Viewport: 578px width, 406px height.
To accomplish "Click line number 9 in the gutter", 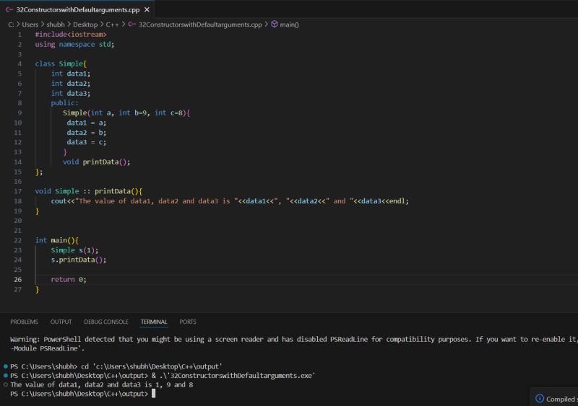I will [x=20, y=112].
